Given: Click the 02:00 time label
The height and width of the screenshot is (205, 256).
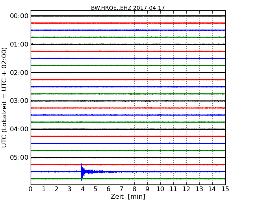Looking at the screenshot, I should pos(19,73).
